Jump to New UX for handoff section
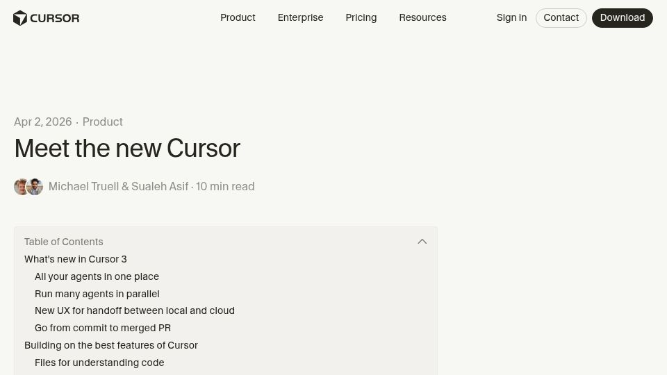 pyautogui.click(x=134, y=310)
